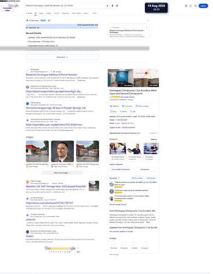Start voice search with the microphone icon
This screenshot has height=274, width=213.
(x=112, y=6)
